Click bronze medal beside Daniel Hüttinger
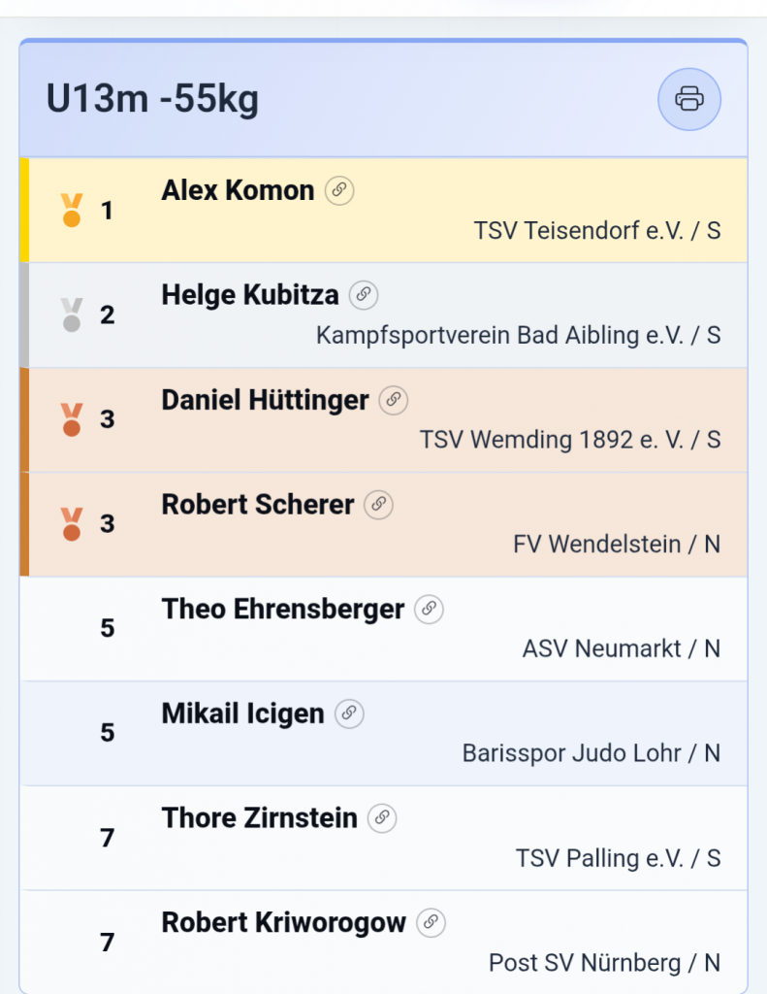767x994 pixels. coord(71,419)
